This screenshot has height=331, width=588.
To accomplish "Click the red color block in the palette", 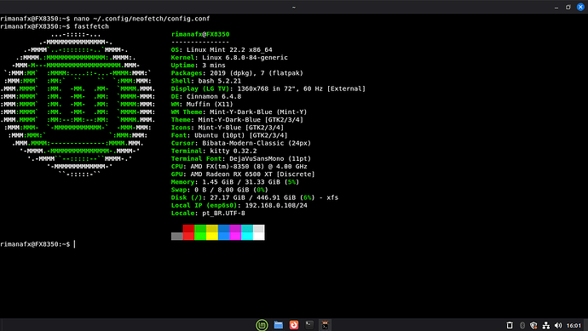I will pos(188,232).
